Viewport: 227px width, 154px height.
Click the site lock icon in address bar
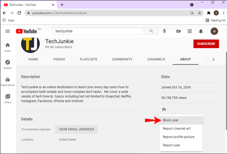pos(29,13)
